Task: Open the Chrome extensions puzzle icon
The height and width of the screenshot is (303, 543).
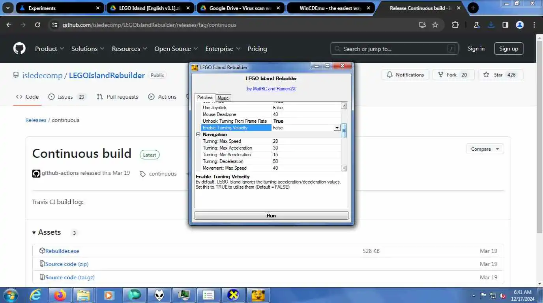Action: click(x=455, y=25)
